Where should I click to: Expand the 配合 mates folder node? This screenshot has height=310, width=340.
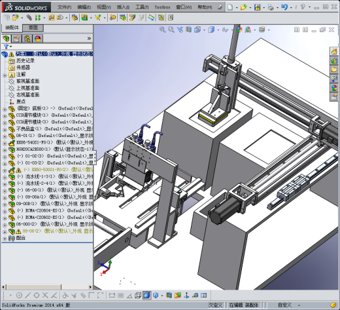point(5,239)
